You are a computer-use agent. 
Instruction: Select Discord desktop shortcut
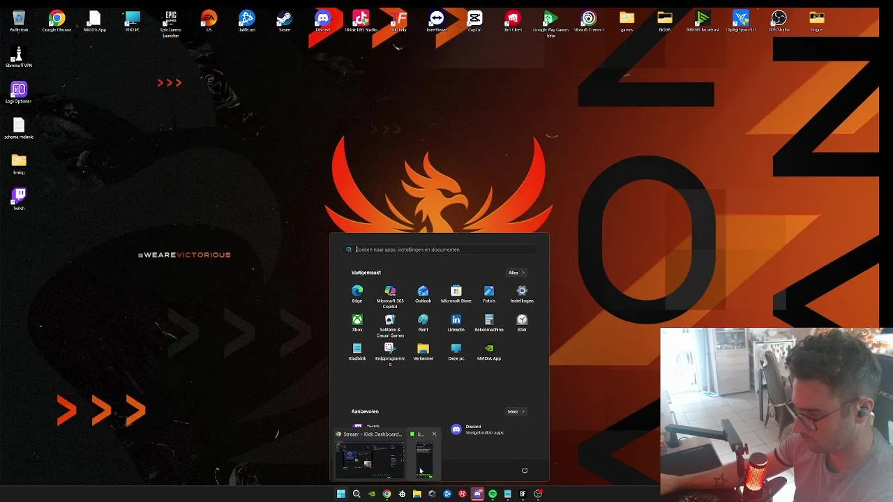click(322, 21)
